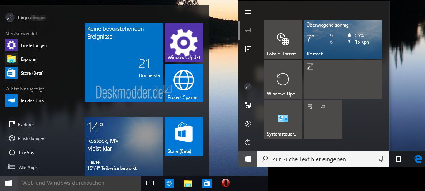Open weather tile showing 14° Rostock, MV
Screen dimensions: 425x191
[x=123, y=146]
